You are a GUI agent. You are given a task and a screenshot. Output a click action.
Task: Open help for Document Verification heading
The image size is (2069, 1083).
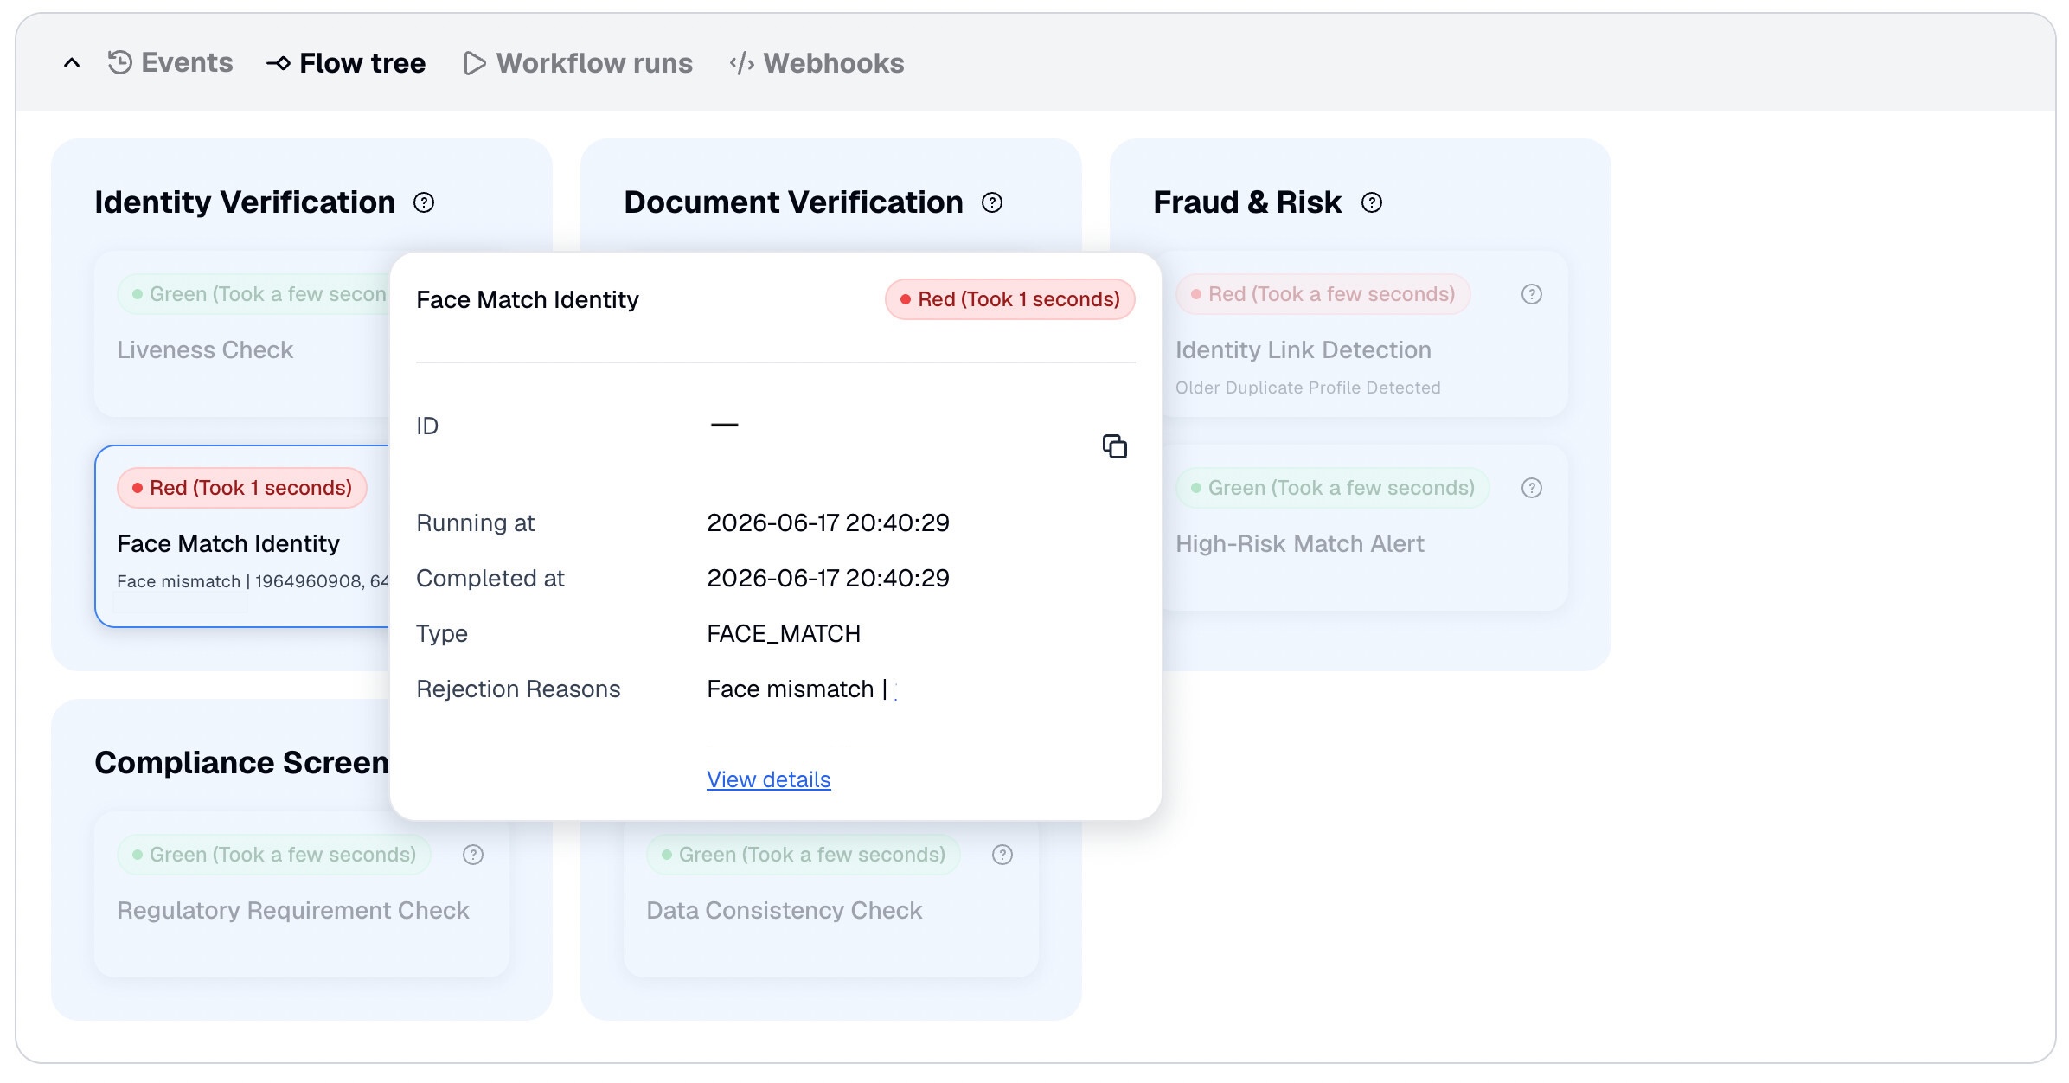click(x=992, y=202)
